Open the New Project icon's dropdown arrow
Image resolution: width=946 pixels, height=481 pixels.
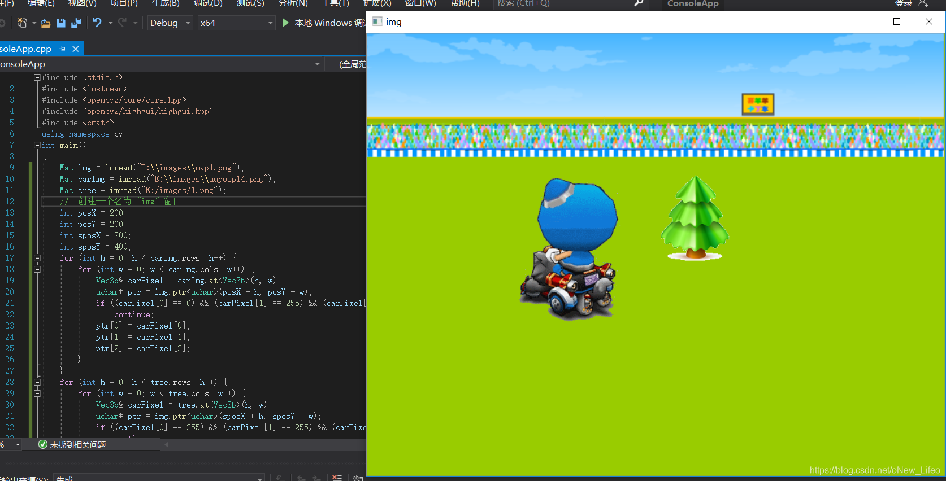[34, 23]
